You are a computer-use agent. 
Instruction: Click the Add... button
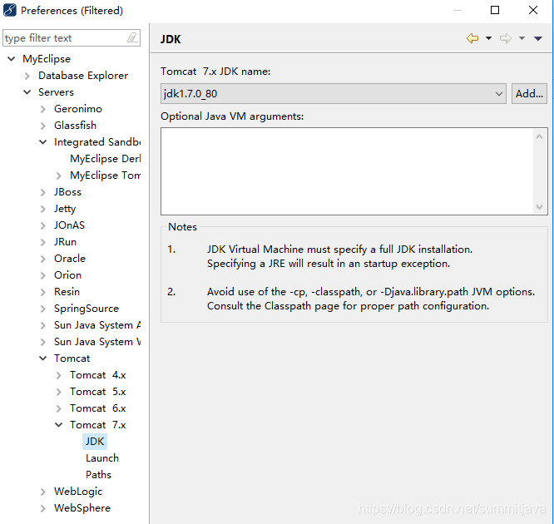529,94
